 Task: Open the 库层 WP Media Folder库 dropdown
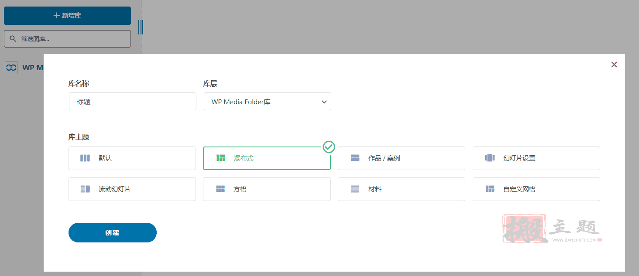click(x=267, y=101)
